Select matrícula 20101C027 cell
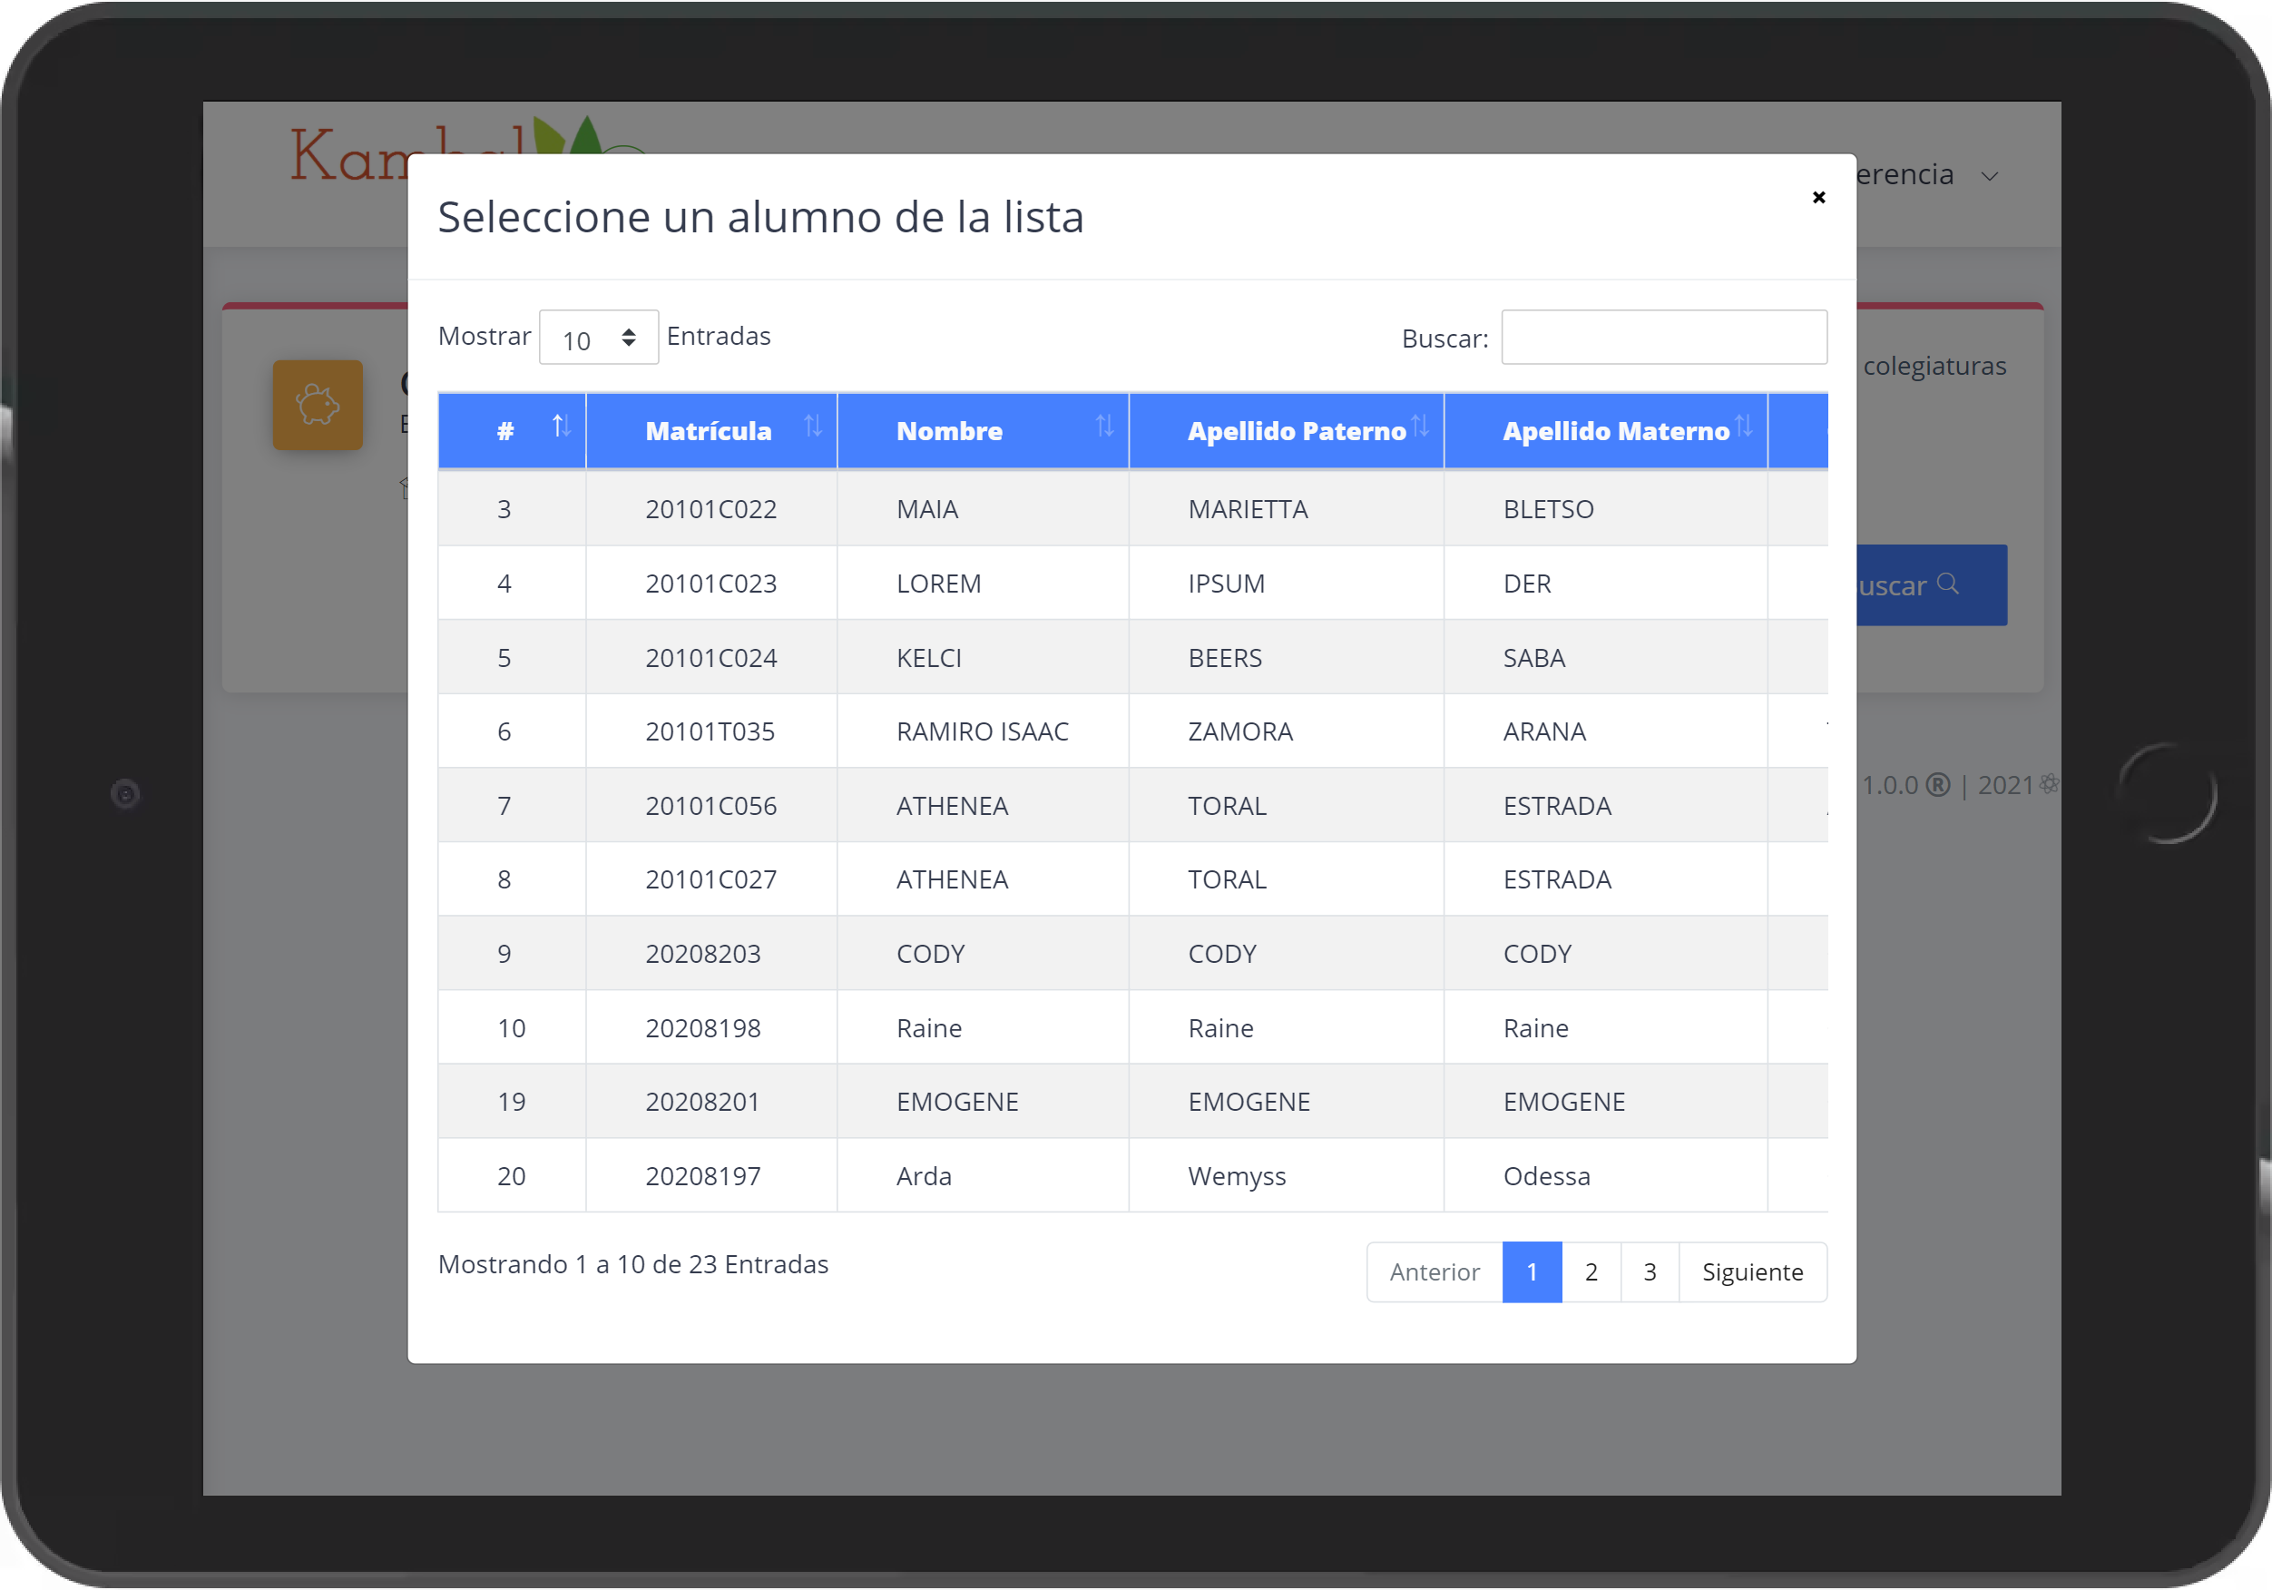Image resolution: width=2272 pixels, height=1590 pixels. coord(710,879)
